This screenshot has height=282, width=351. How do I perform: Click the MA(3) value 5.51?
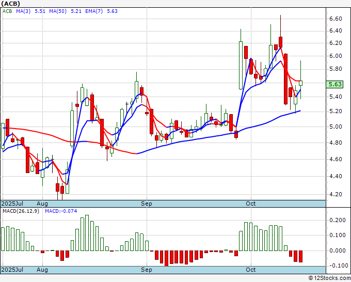(x=40, y=11)
